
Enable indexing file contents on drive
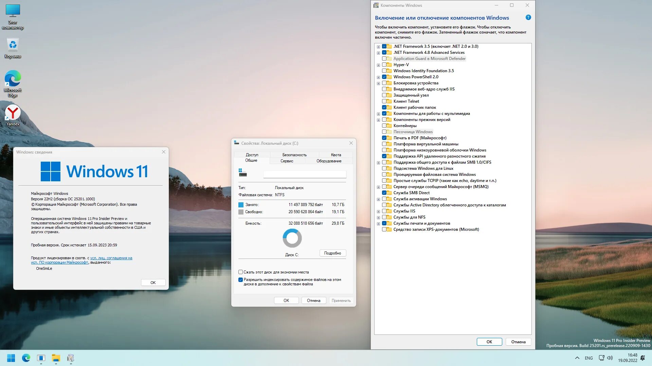(x=240, y=279)
